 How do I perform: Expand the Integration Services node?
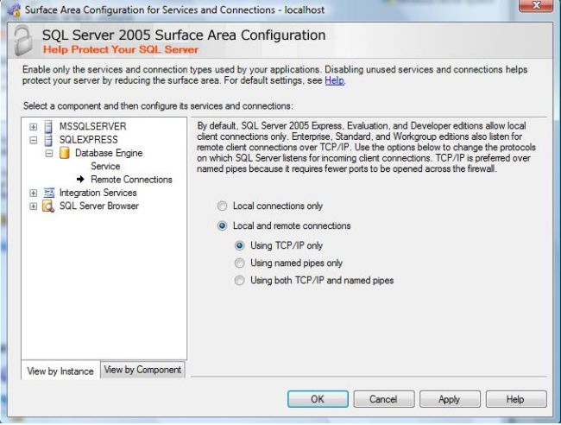34,193
